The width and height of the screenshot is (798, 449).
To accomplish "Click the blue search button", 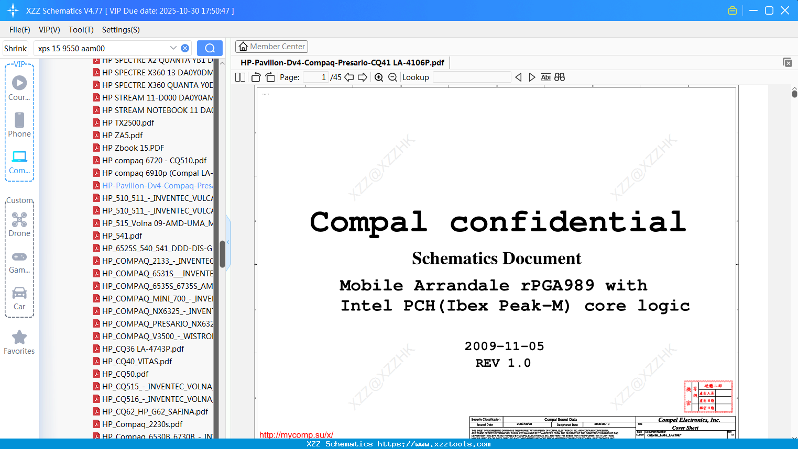I will [210, 48].
